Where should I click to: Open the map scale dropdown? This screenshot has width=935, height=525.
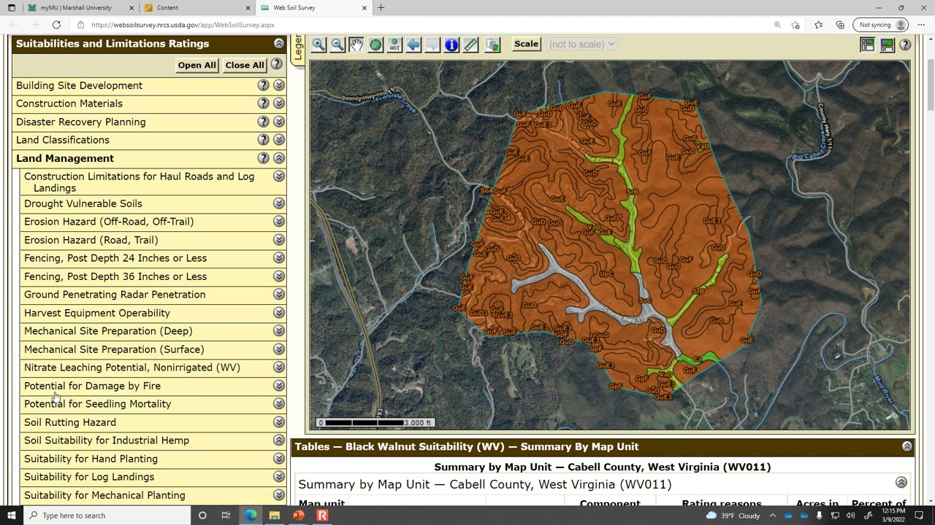(582, 44)
